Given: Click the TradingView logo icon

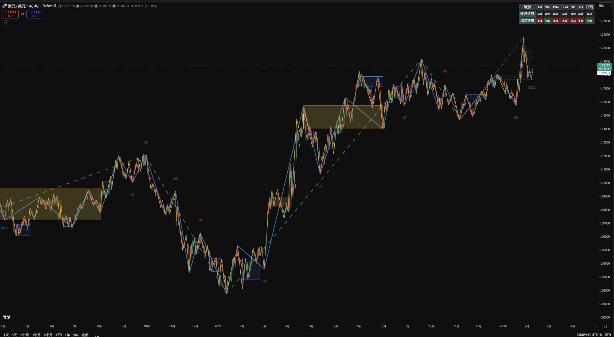Looking at the screenshot, I should (7, 317).
